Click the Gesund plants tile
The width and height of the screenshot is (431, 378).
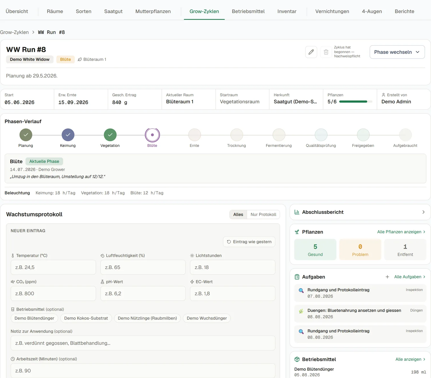[315, 250]
